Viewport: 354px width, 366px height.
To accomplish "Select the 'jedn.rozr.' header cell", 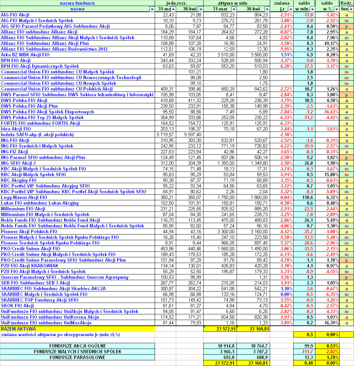I will (x=179, y=3).
